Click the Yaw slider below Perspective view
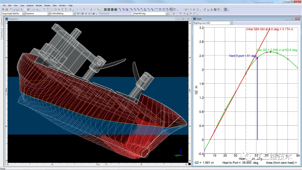The image size is (302, 170). [106, 164]
